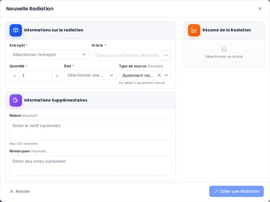This screenshot has height=202, width=270.
Task: Focus the Article search field
Action: coord(127,55)
